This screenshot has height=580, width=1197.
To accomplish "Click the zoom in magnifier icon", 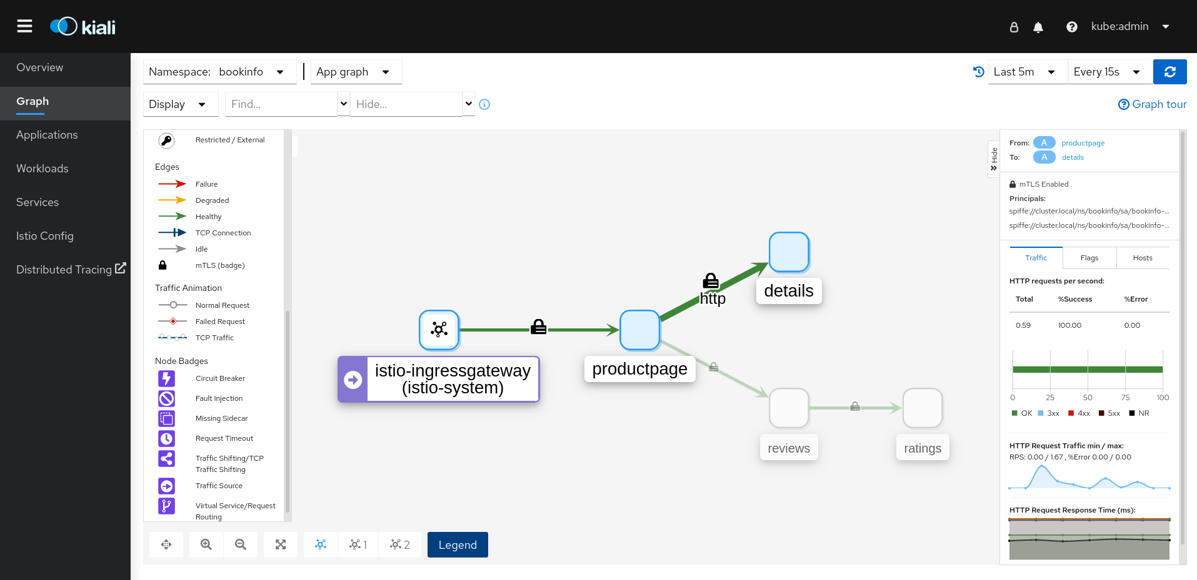I will point(206,544).
